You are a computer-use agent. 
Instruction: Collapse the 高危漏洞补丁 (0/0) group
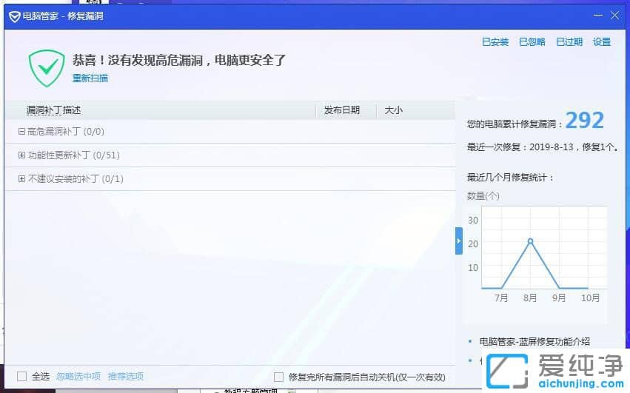pyautogui.click(x=21, y=132)
